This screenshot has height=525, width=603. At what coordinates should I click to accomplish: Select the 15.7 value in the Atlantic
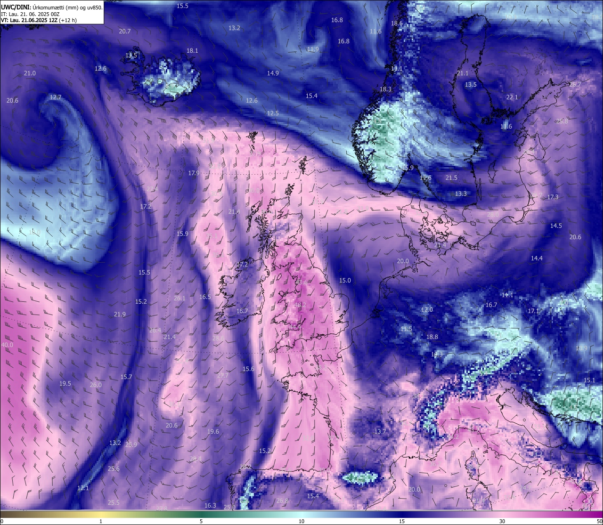126,377
